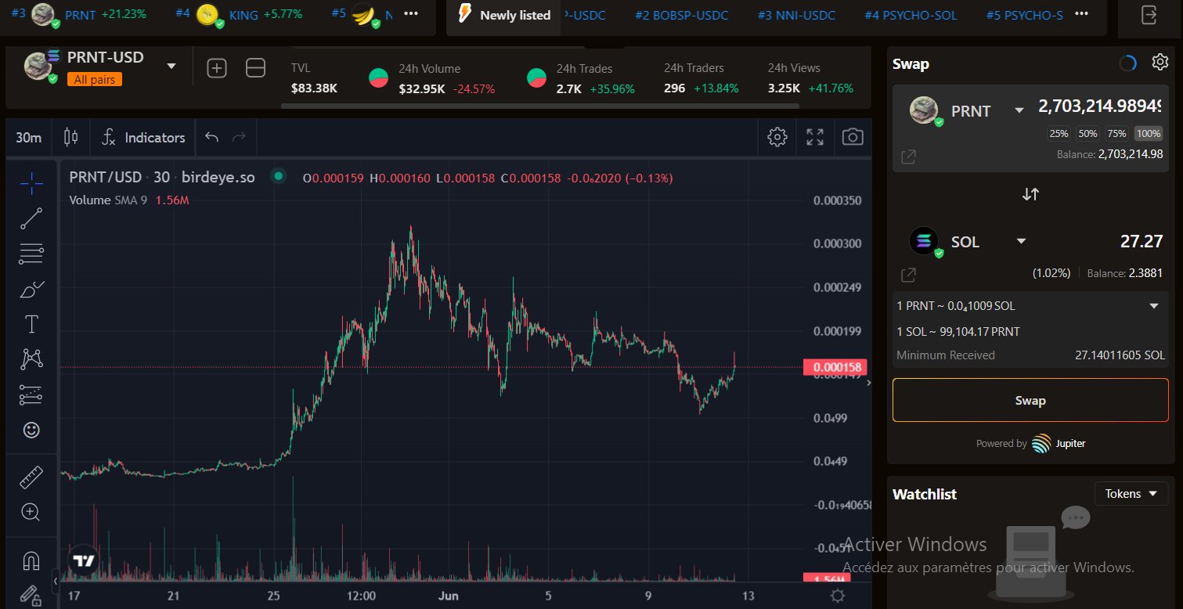Open the Fibonacci retracement tools
1183x609 pixels.
tap(31, 253)
